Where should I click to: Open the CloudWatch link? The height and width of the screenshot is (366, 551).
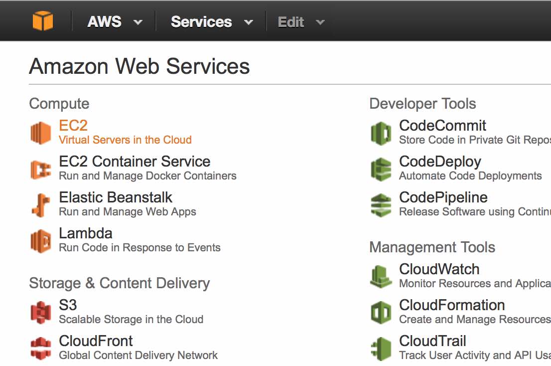pos(439,269)
